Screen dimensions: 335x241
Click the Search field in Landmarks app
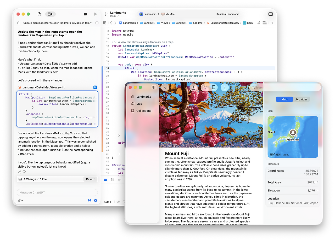[285, 87]
